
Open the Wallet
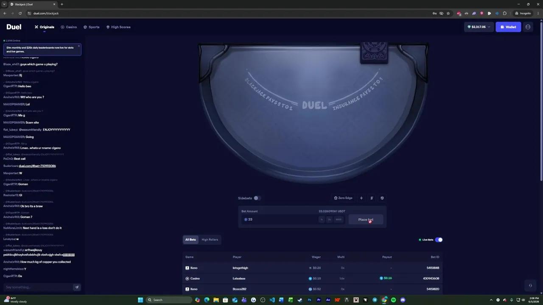[508, 27]
